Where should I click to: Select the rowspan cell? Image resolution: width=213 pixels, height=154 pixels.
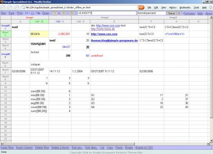pos(39,44)
